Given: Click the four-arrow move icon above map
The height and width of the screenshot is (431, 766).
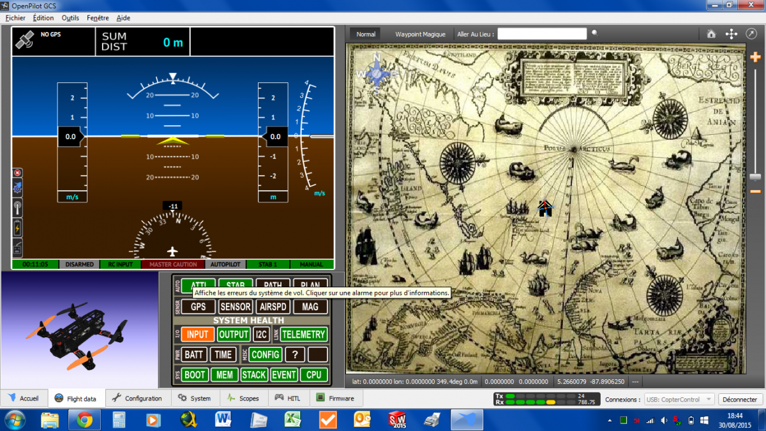Looking at the screenshot, I should 732,34.
